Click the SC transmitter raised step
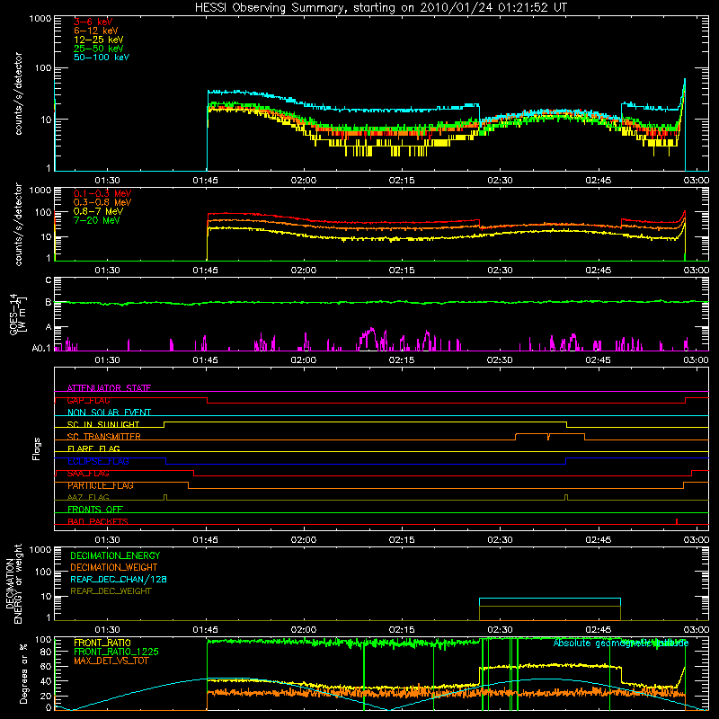 (550, 437)
